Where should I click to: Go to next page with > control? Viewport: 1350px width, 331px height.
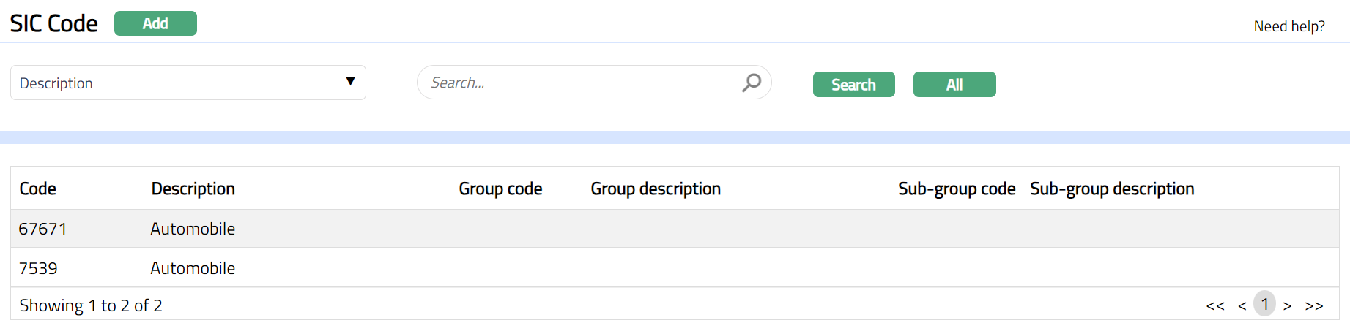pyautogui.click(x=1287, y=305)
